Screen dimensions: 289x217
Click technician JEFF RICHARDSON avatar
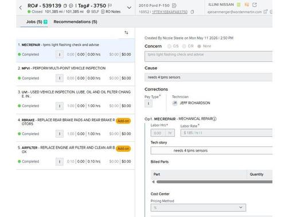tap(175, 103)
